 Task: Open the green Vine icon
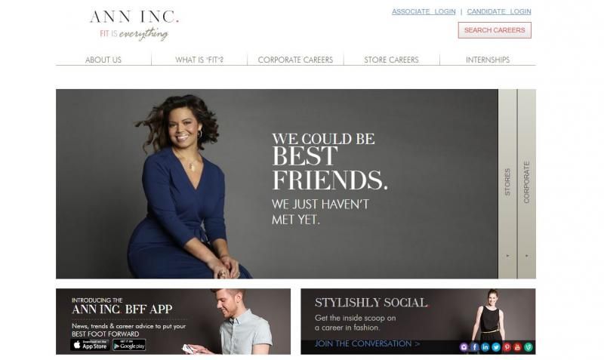tap(528, 347)
